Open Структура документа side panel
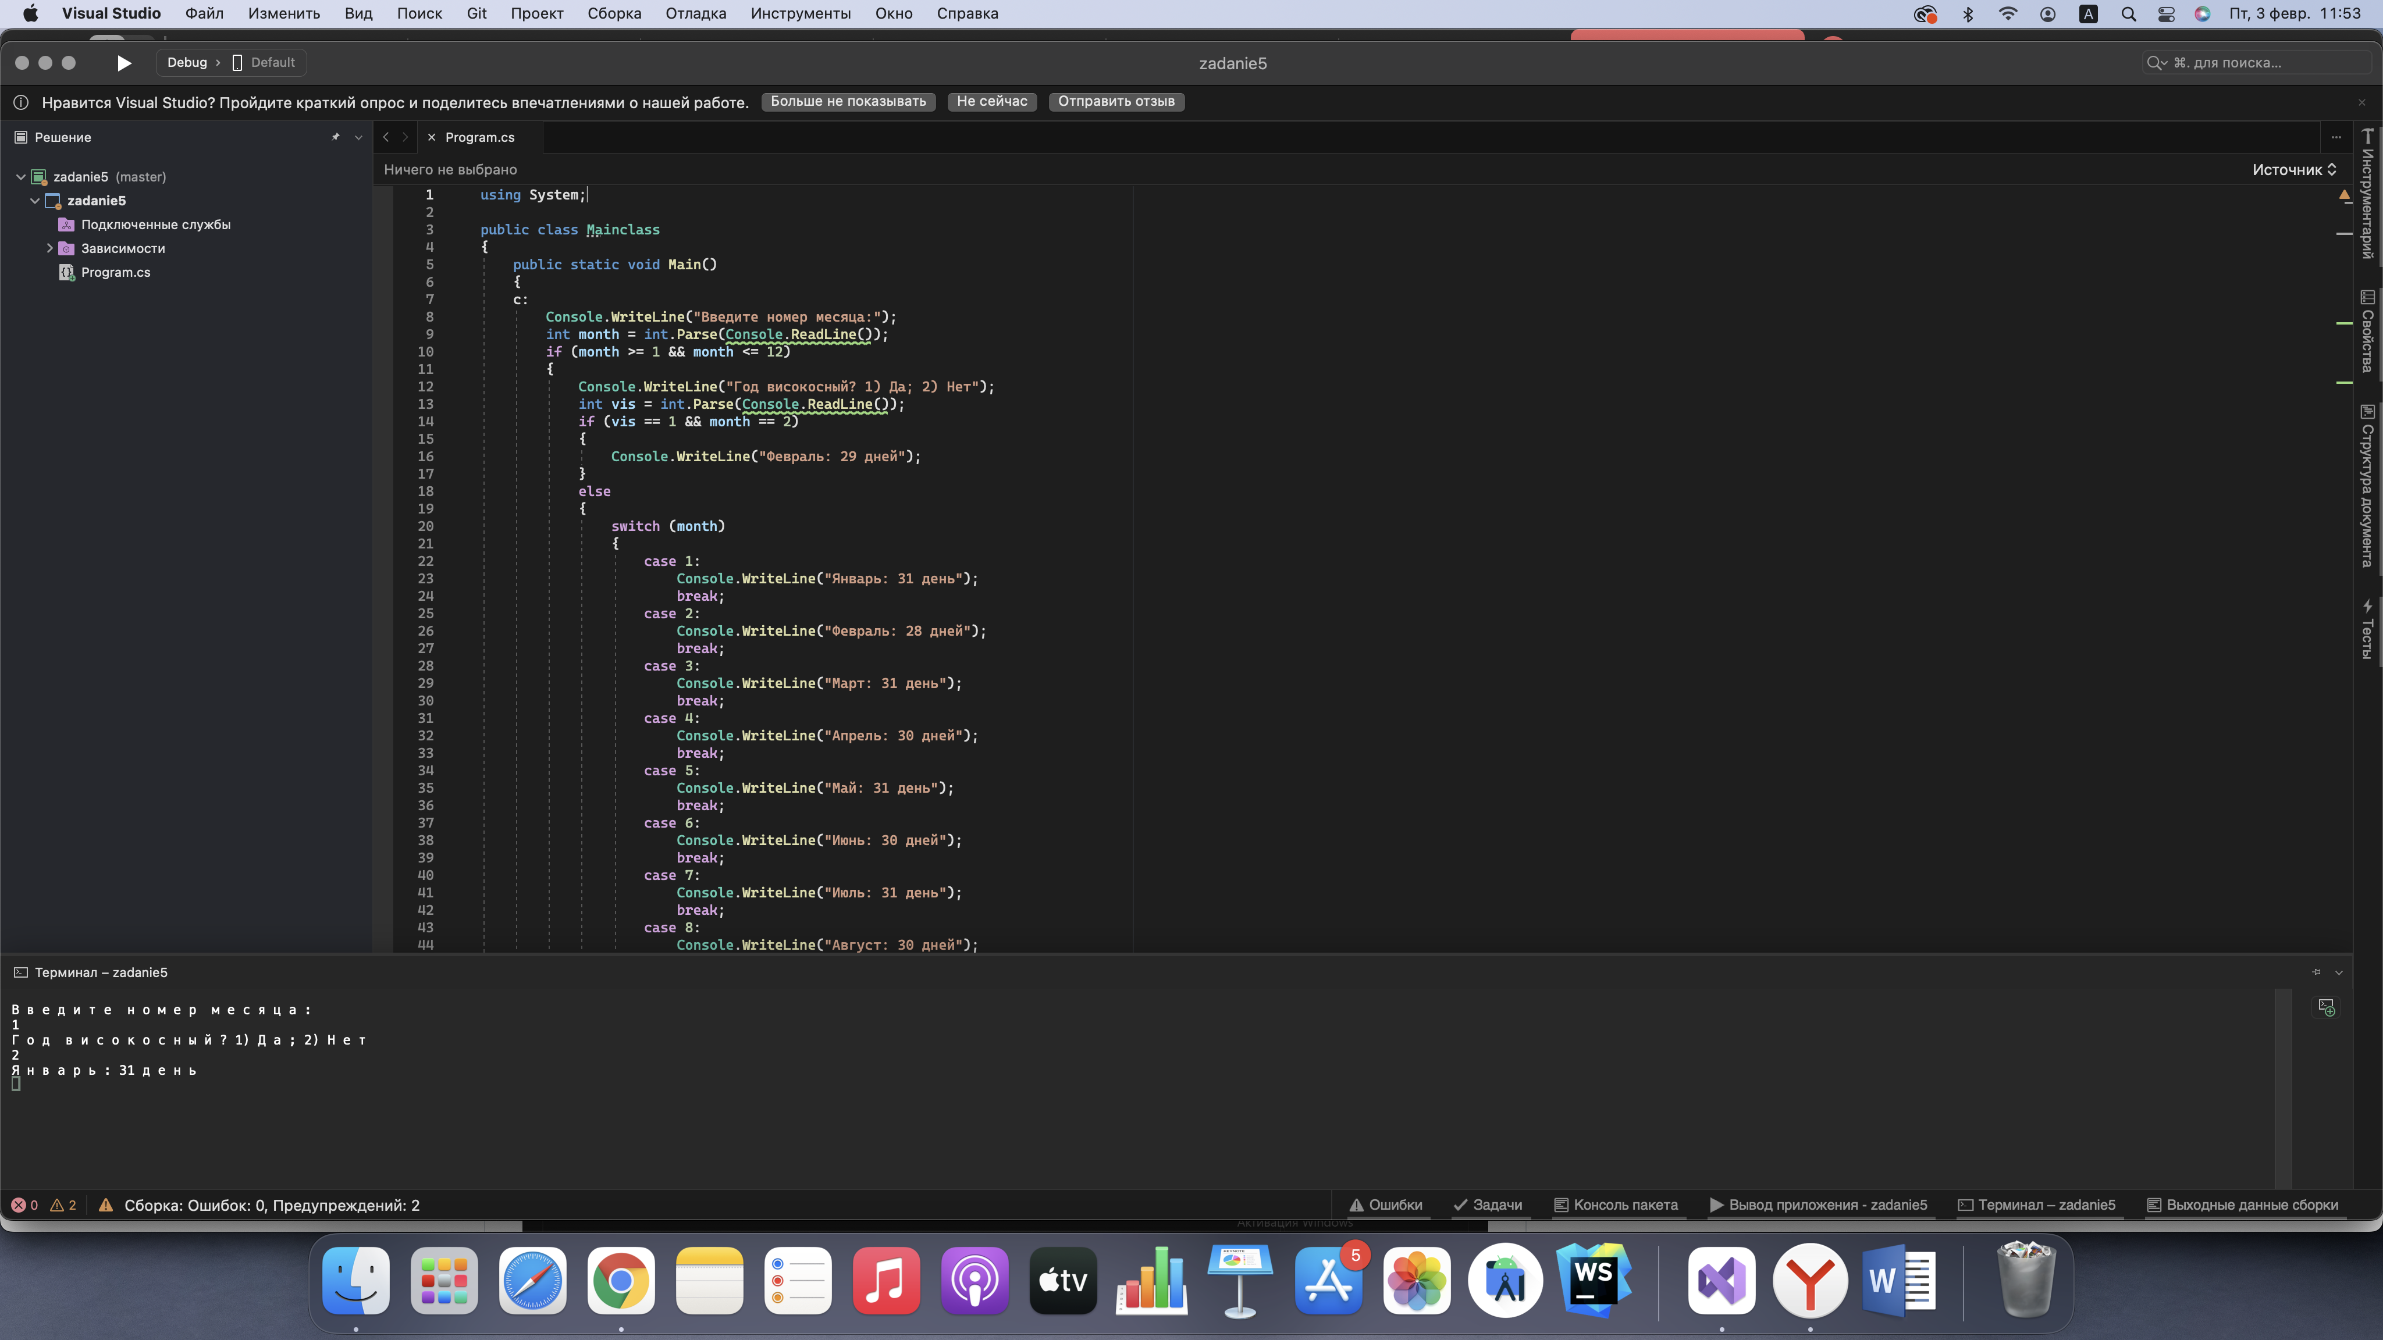2383x1340 pixels. 2368,486
